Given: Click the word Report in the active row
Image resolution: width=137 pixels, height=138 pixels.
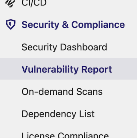Looking at the screenshot, I should click(97, 70).
